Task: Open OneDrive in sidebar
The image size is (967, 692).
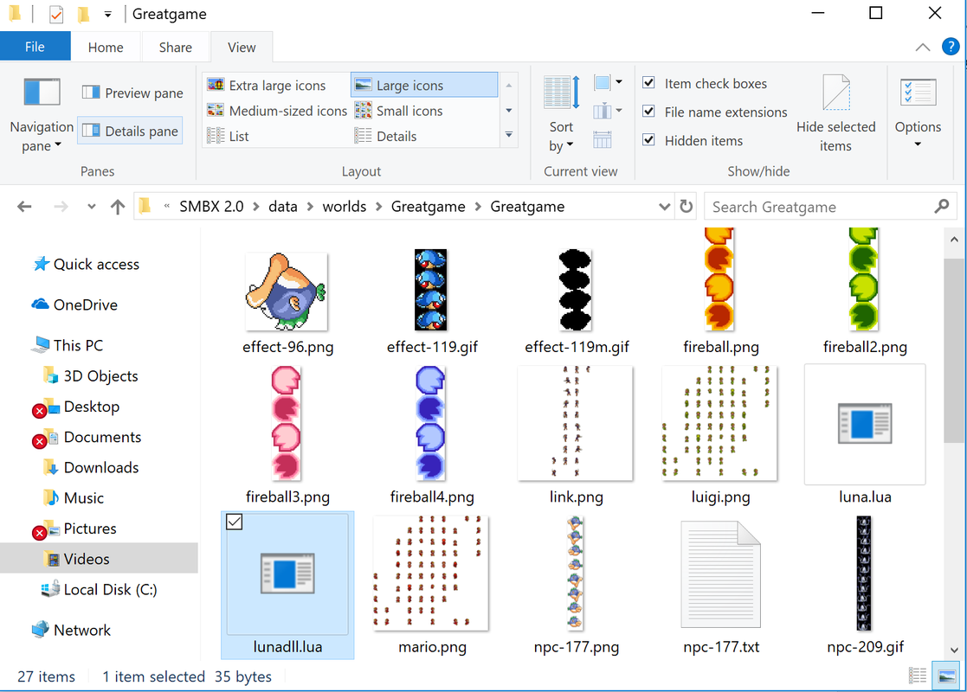Action: click(x=74, y=304)
